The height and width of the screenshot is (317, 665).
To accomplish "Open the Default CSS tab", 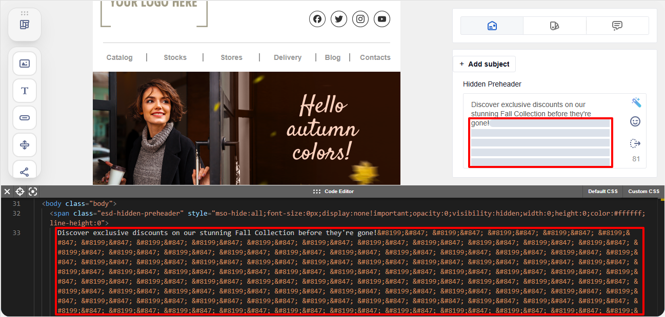I will pos(602,192).
